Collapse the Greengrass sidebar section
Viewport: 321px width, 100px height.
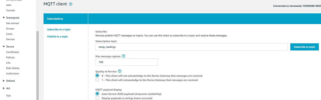click(x=4, y=18)
